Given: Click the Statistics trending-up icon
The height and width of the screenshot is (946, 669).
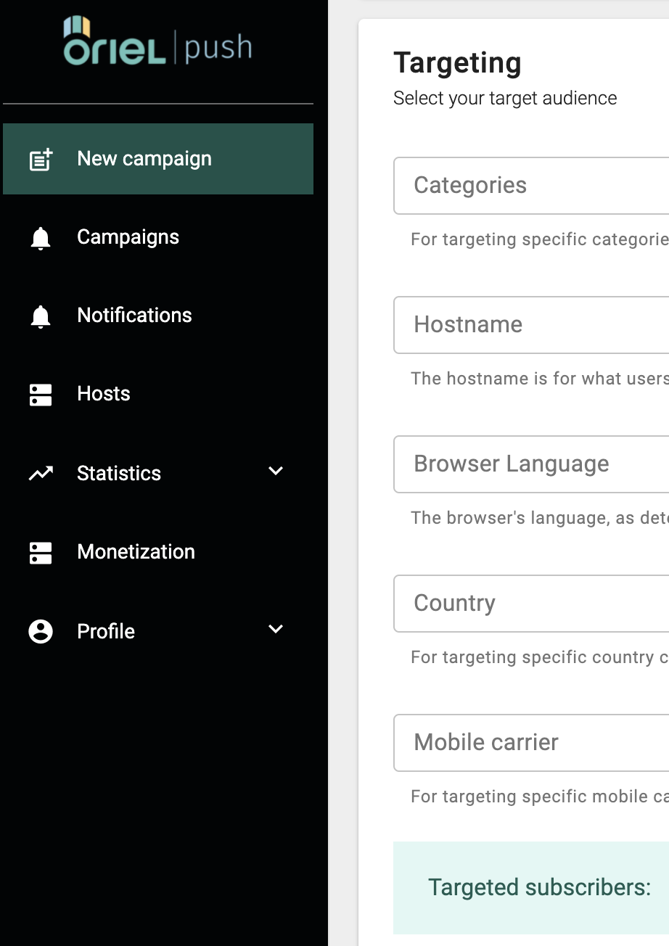Looking at the screenshot, I should (x=41, y=474).
